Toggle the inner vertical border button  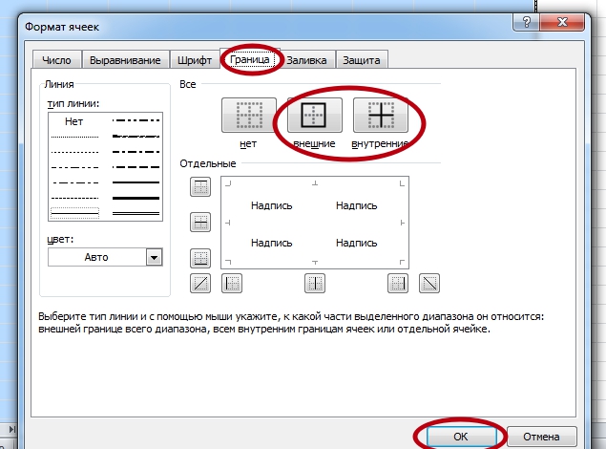point(315,284)
